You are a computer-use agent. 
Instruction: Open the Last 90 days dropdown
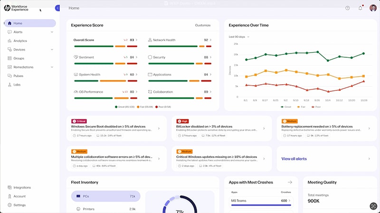[x=239, y=36]
